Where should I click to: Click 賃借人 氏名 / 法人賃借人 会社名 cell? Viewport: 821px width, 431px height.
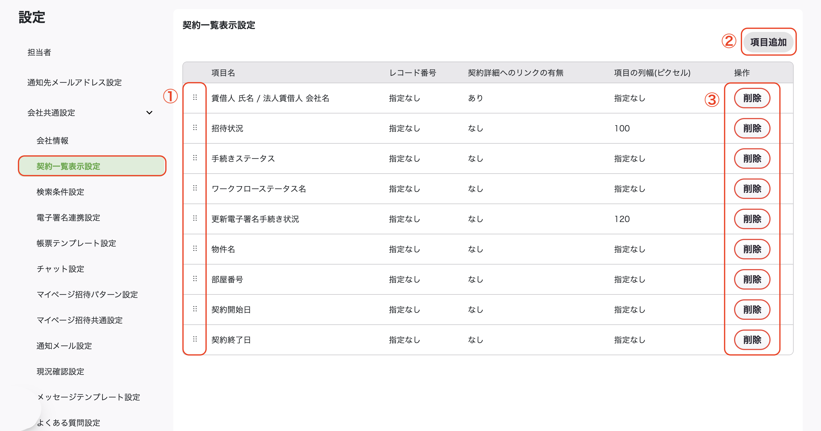270,98
